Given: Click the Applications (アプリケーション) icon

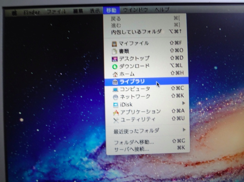Looking at the screenshot, I should tap(116, 112).
